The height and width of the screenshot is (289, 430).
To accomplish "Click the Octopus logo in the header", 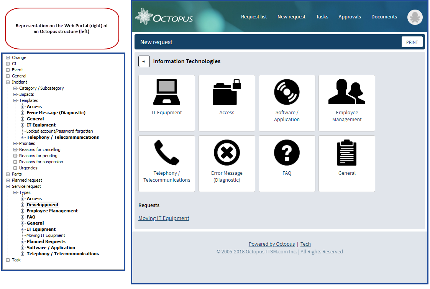I will coord(164,17).
